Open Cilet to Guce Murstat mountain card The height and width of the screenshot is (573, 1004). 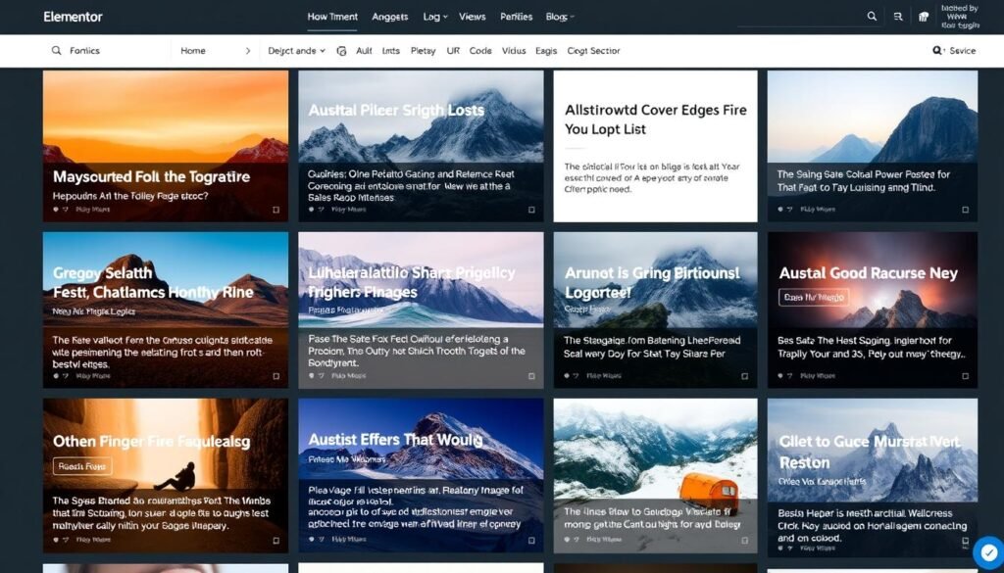[872, 476]
